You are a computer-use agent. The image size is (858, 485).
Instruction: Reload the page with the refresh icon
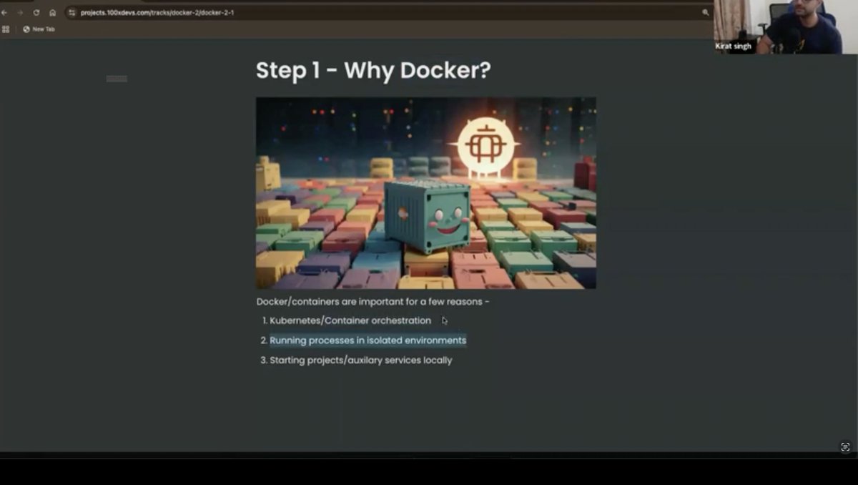pyautogui.click(x=36, y=12)
